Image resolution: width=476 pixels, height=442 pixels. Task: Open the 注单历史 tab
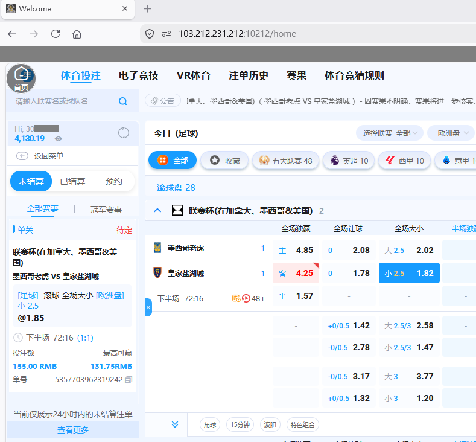point(249,75)
